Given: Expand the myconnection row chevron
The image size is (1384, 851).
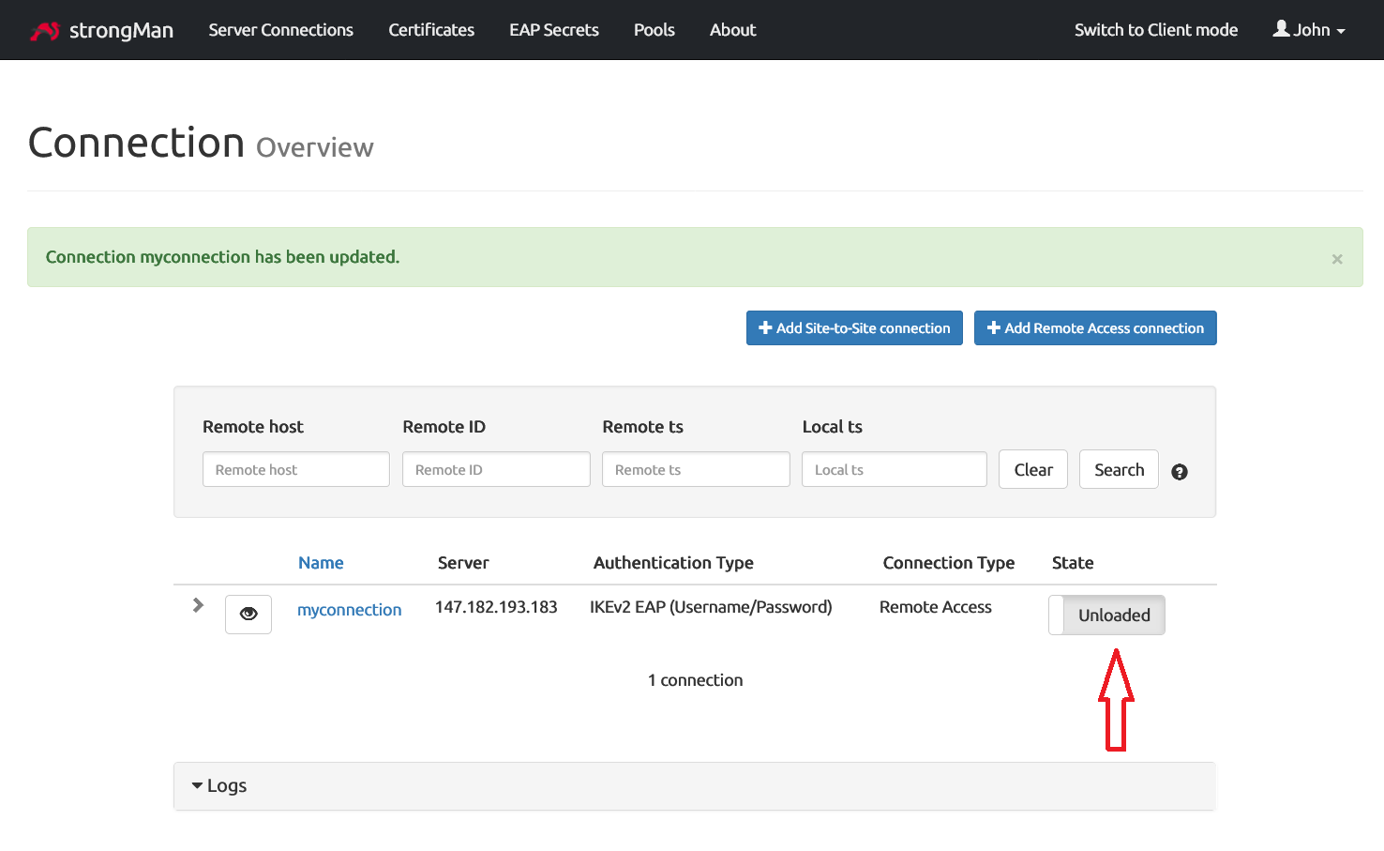Looking at the screenshot, I should click(197, 605).
